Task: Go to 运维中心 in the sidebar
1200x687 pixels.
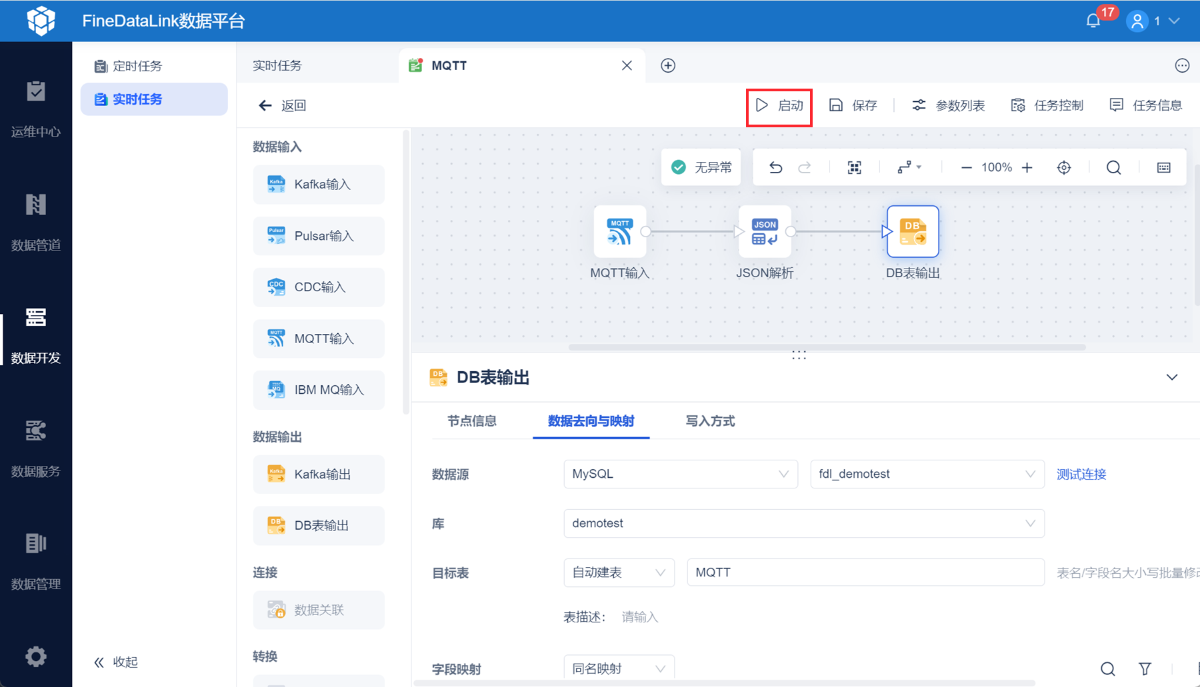Action: pos(36,109)
